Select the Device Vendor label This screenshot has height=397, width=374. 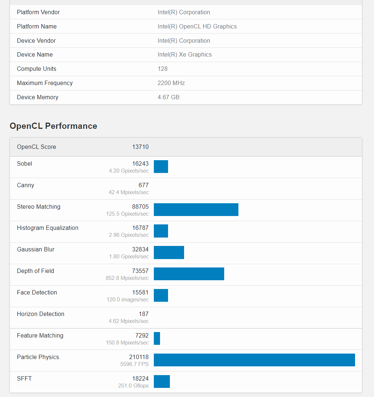36,41
